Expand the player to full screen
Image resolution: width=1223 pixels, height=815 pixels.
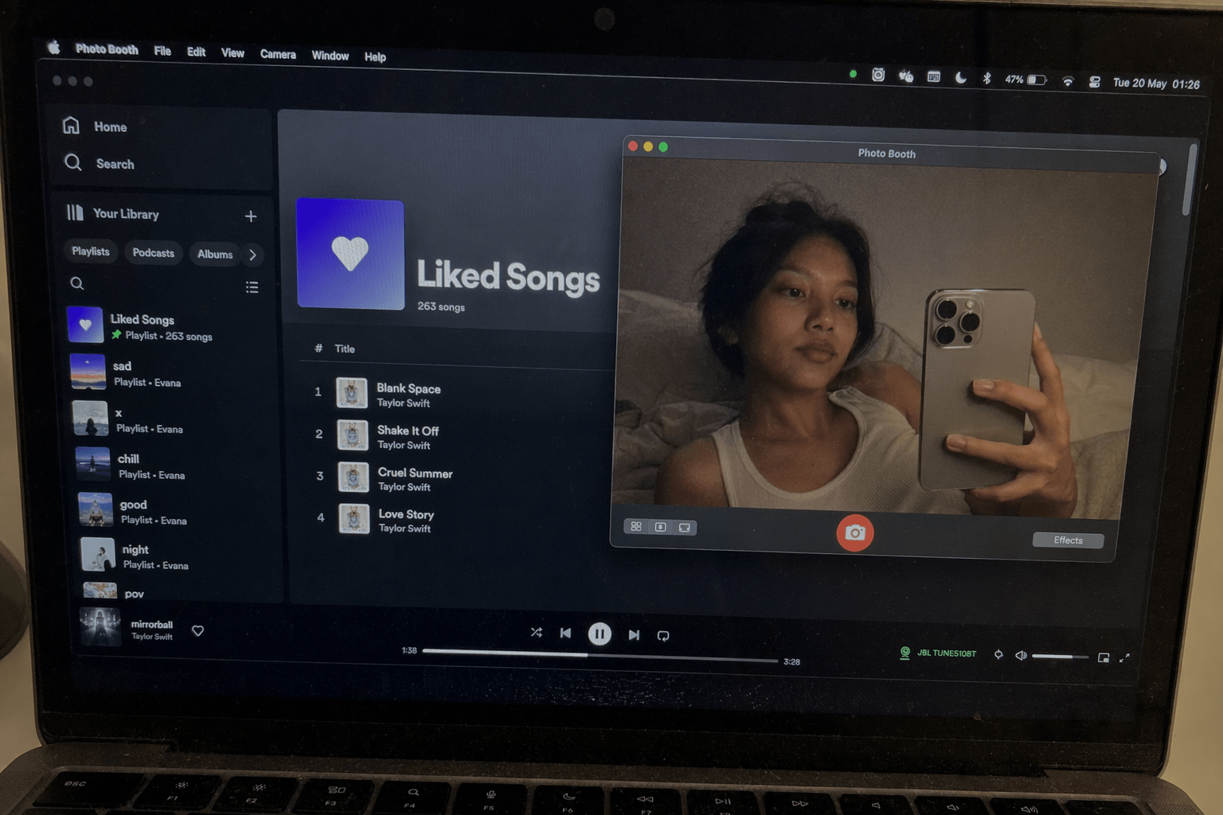[x=1124, y=658]
